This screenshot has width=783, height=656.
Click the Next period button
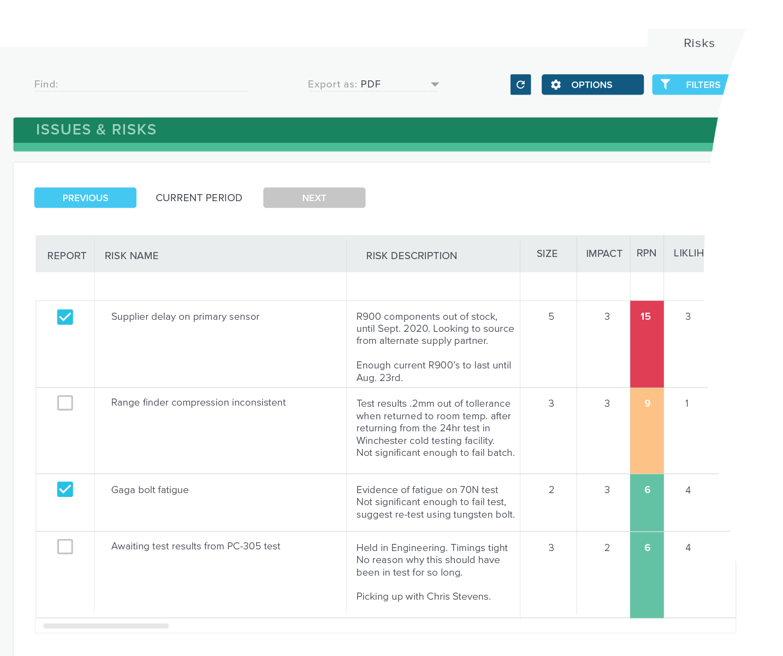coord(314,197)
